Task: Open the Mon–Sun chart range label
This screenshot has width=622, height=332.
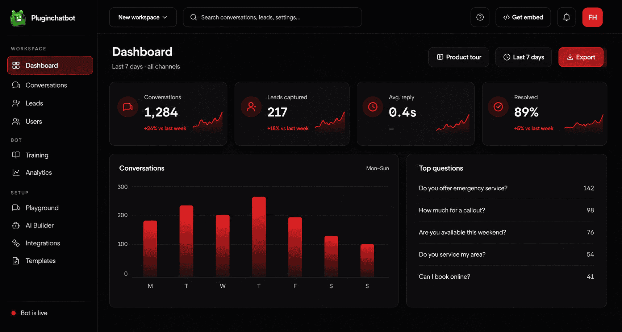Action: click(x=377, y=168)
